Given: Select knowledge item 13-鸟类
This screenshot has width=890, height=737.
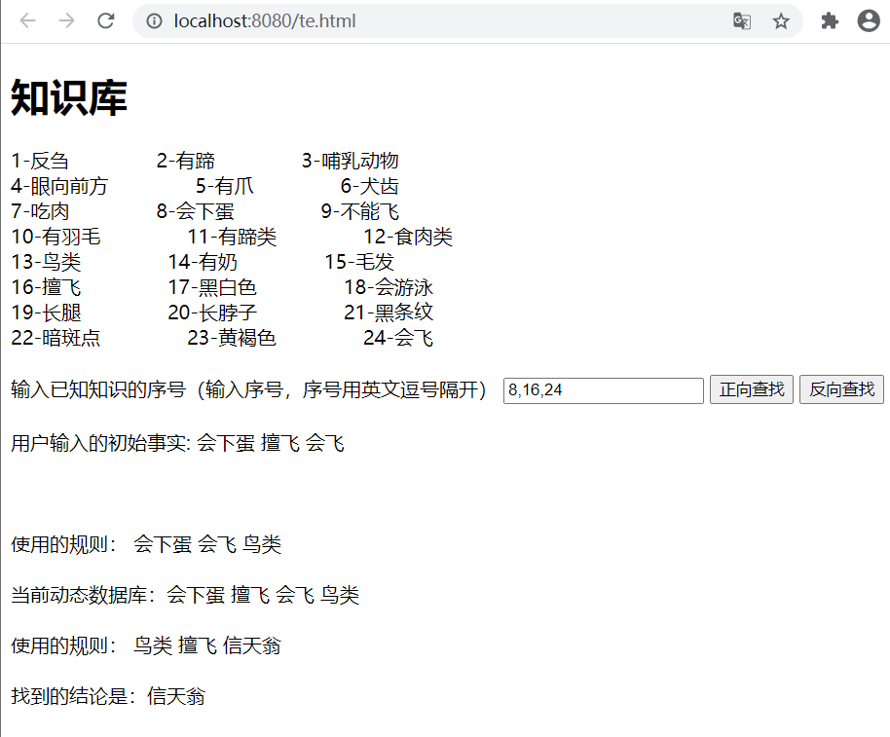Looking at the screenshot, I should 46,262.
